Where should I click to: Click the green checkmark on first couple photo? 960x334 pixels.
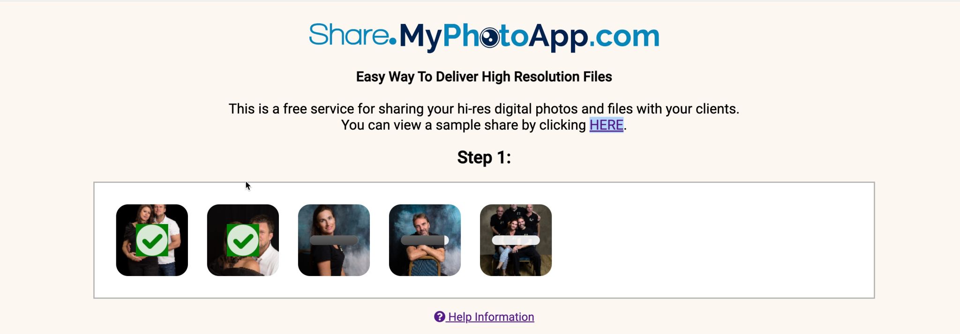(152, 240)
